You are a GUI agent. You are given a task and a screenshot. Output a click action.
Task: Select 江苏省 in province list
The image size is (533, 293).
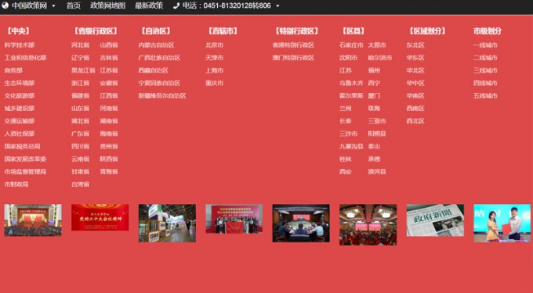point(109,70)
